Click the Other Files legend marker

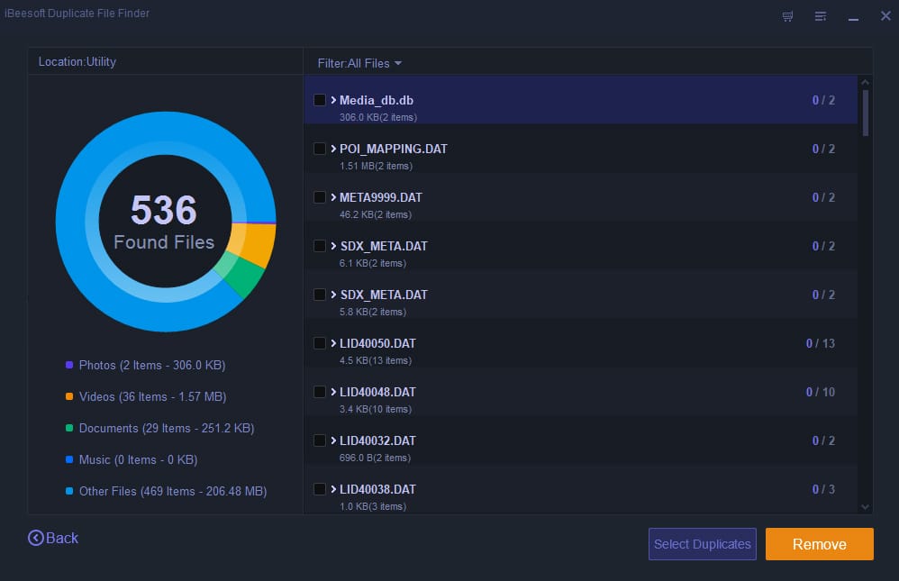69,491
